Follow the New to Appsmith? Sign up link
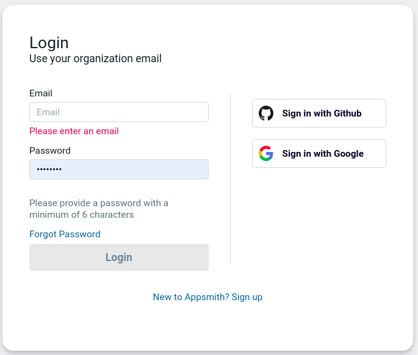 tap(207, 297)
